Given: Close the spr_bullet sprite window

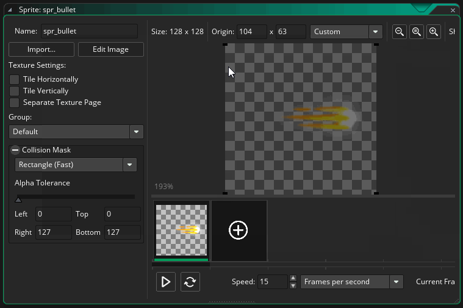Looking at the screenshot, I should (x=453, y=10).
